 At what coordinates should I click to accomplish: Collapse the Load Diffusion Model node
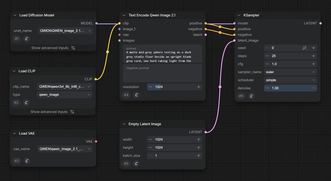click(15, 15)
